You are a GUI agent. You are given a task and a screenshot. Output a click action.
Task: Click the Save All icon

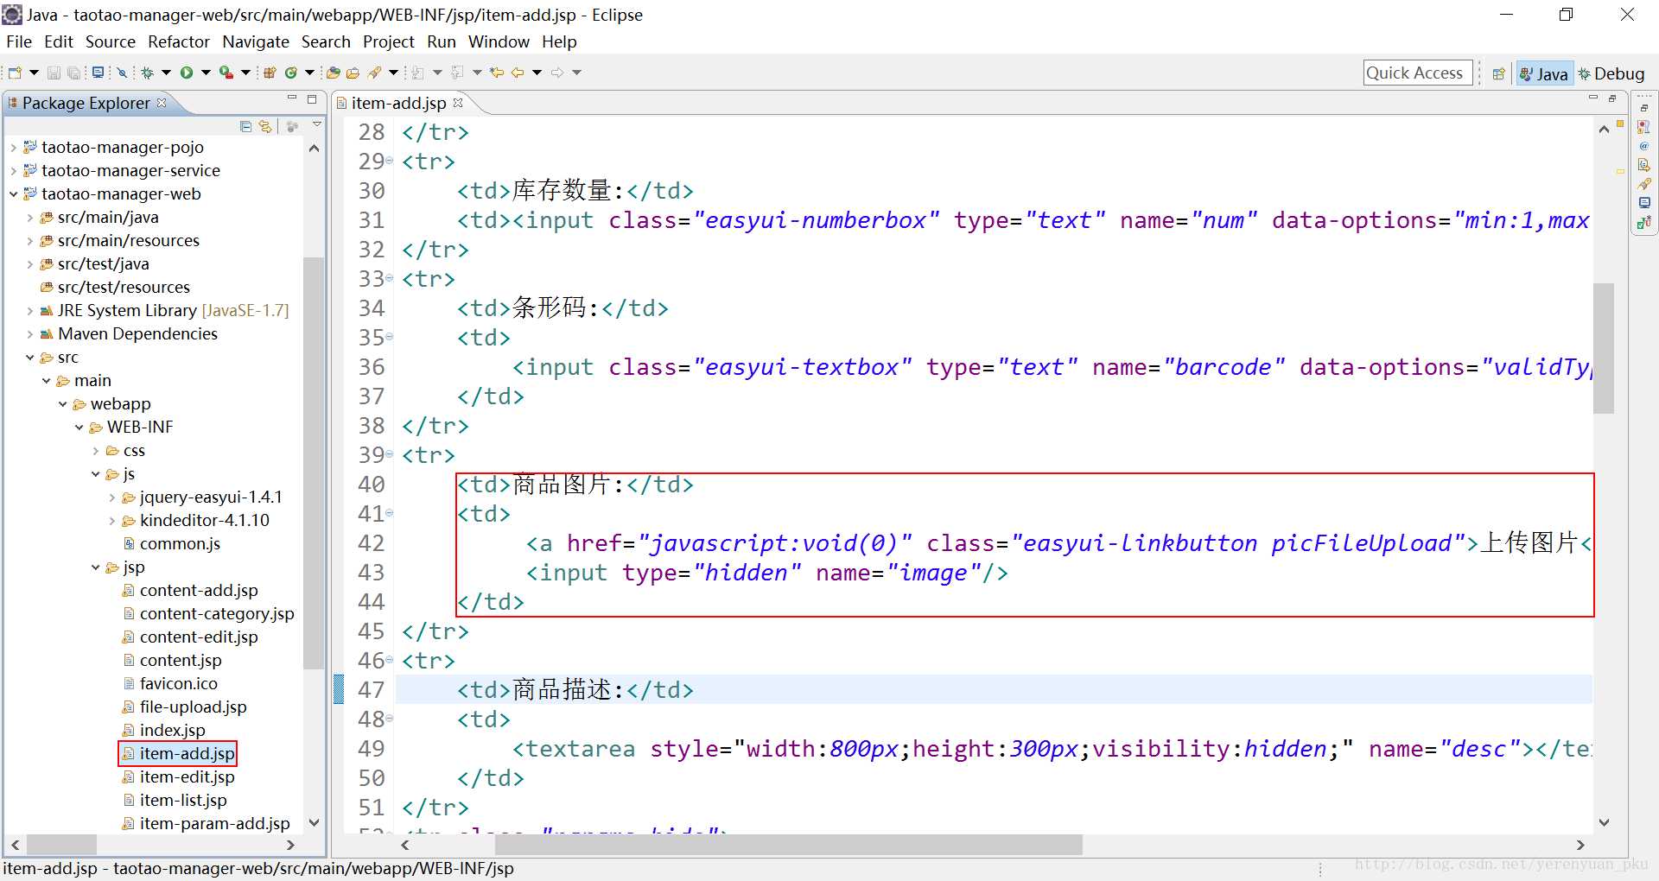click(73, 73)
